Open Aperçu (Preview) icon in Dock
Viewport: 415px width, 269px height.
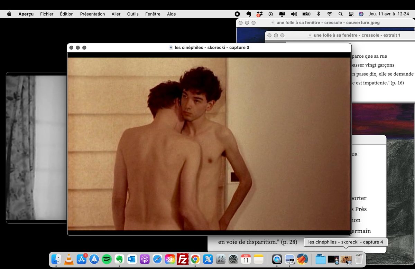click(290, 259)
